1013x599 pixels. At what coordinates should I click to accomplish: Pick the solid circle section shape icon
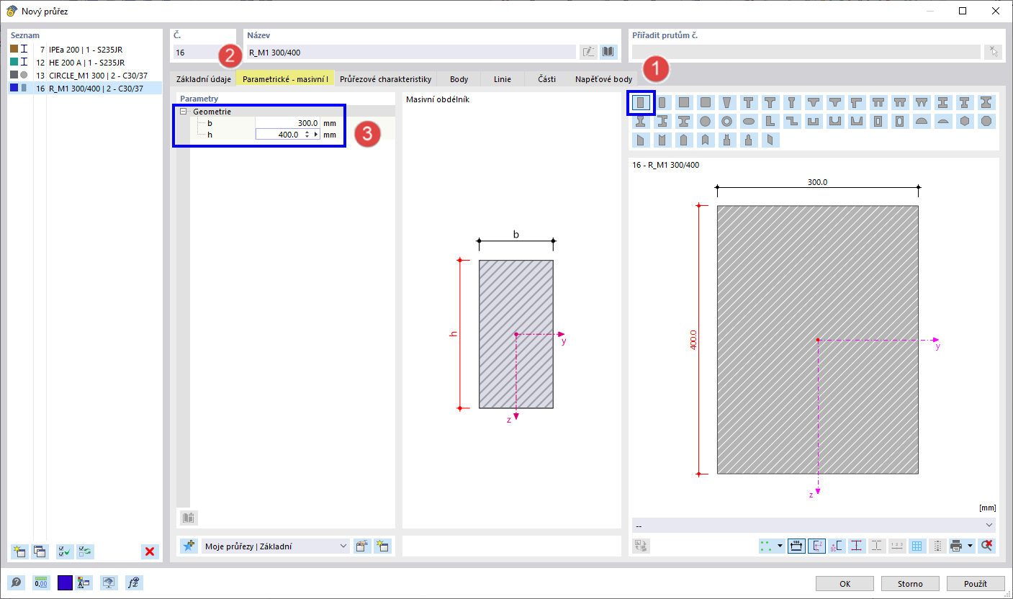[706, 121]
